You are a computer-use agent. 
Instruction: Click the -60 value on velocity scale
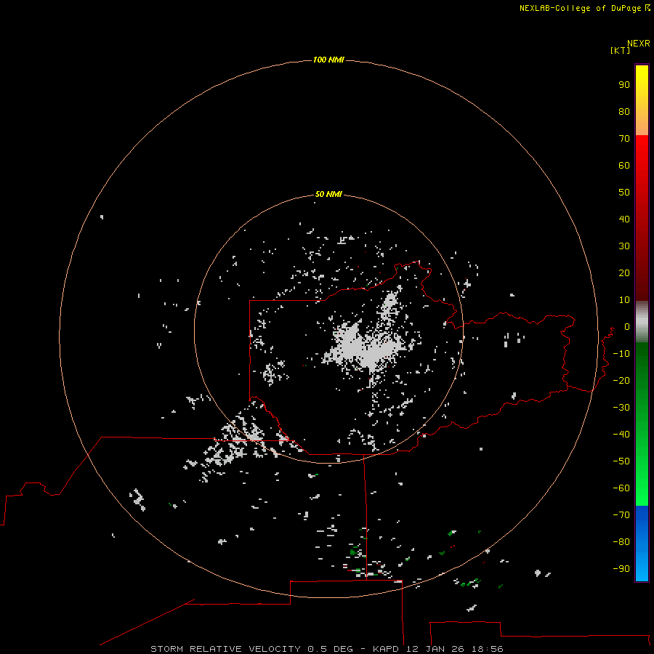(x=621, y=488)
